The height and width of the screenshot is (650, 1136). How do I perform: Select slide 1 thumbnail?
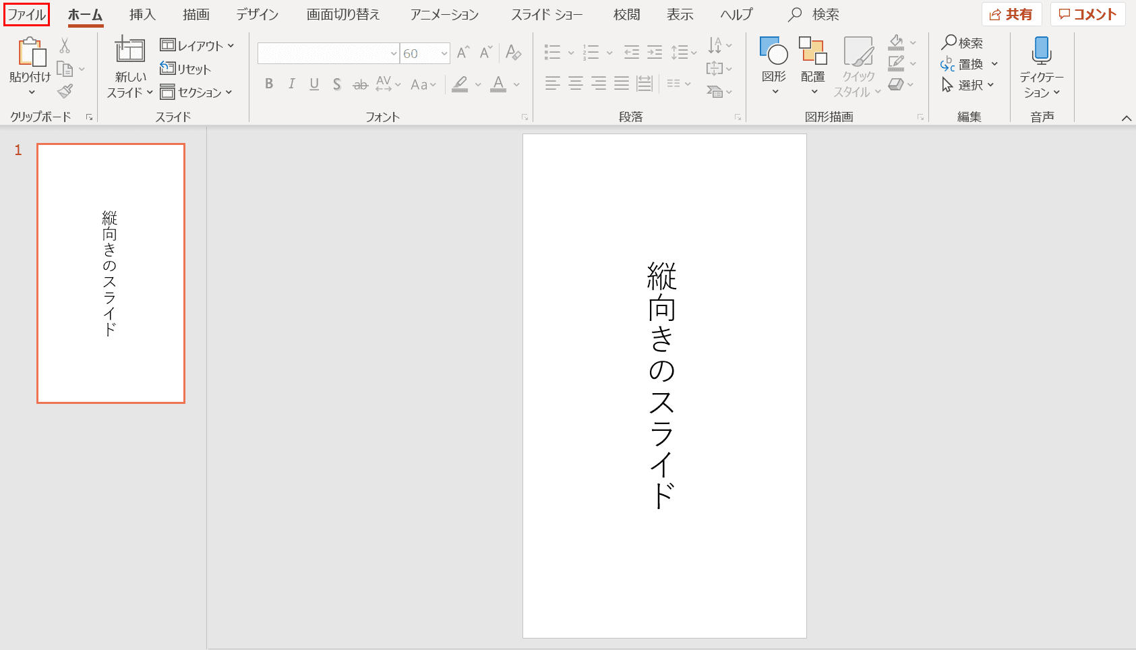111,273
